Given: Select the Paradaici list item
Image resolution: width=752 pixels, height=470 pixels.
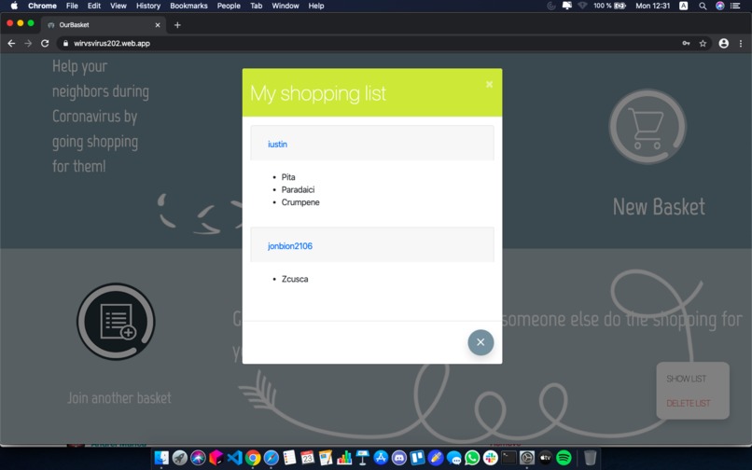Looking at the screenshot, I should [298, 189].
